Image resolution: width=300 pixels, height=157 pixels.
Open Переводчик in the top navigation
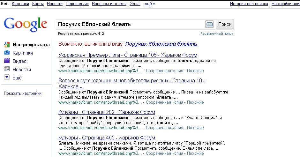tap(77, 4)
